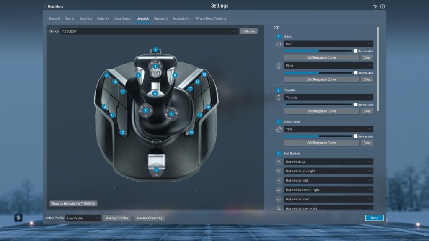This screenshot has height=241, width=429.
Task: Switch to the Keyboard tab
Action: point(160,19)
